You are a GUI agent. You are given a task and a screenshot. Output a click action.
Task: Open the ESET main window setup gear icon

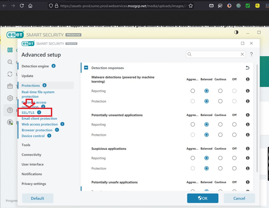(x=10, y=98)
